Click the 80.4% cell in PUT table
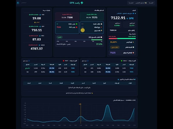The image size is (173, 129). 52,72
